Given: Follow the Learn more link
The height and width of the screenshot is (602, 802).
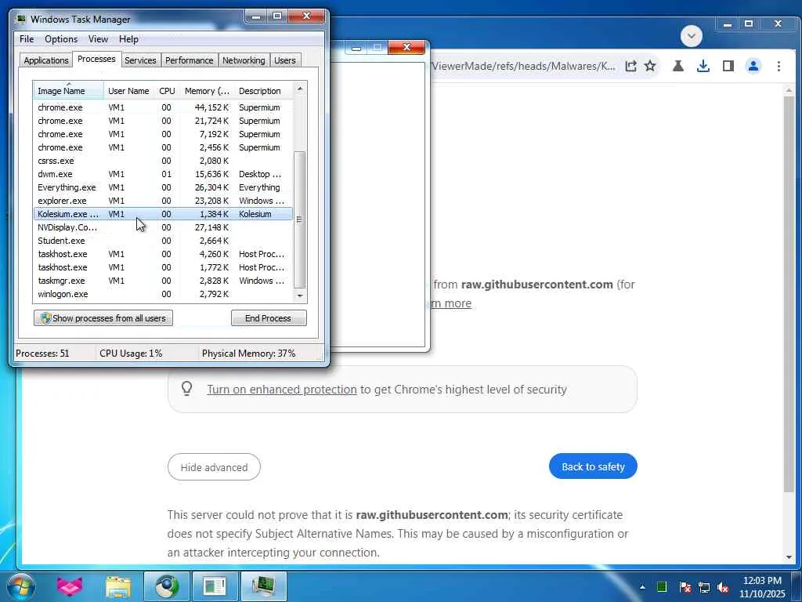Looking at the screenshot, I should coord(450,303).
